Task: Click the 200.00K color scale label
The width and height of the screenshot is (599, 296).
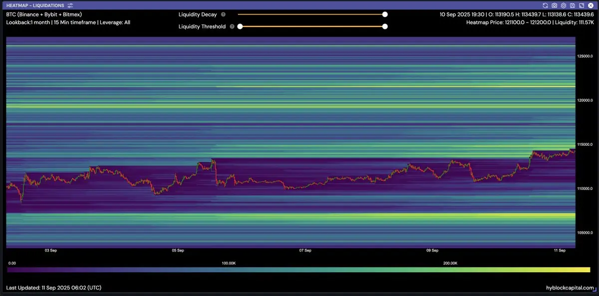Action: click(451, 263)
